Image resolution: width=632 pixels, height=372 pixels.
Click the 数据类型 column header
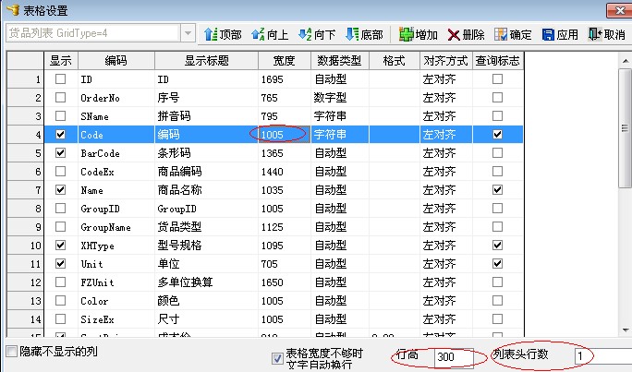pyautogui.click(x=339, y=60)
